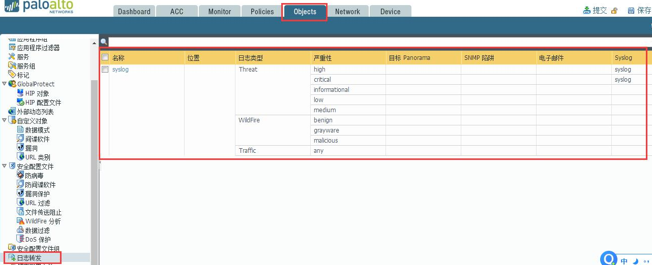Image resolution: width=652 pixels, height=265 pixels.
Task: Open the 服务 tools icon
Action: click(x=12, y=56)
